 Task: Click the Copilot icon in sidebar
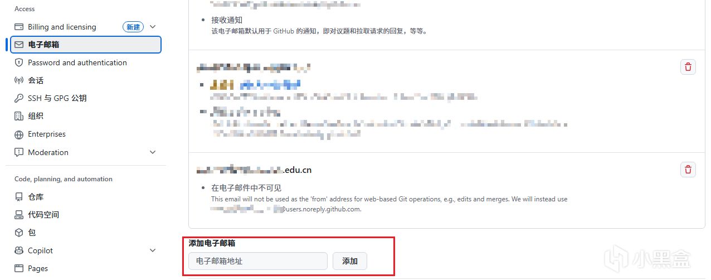19,250
